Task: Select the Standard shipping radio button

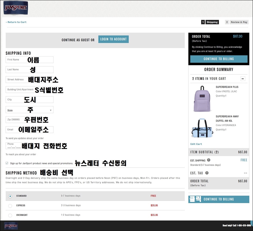Action: click(x=10, y=196)
